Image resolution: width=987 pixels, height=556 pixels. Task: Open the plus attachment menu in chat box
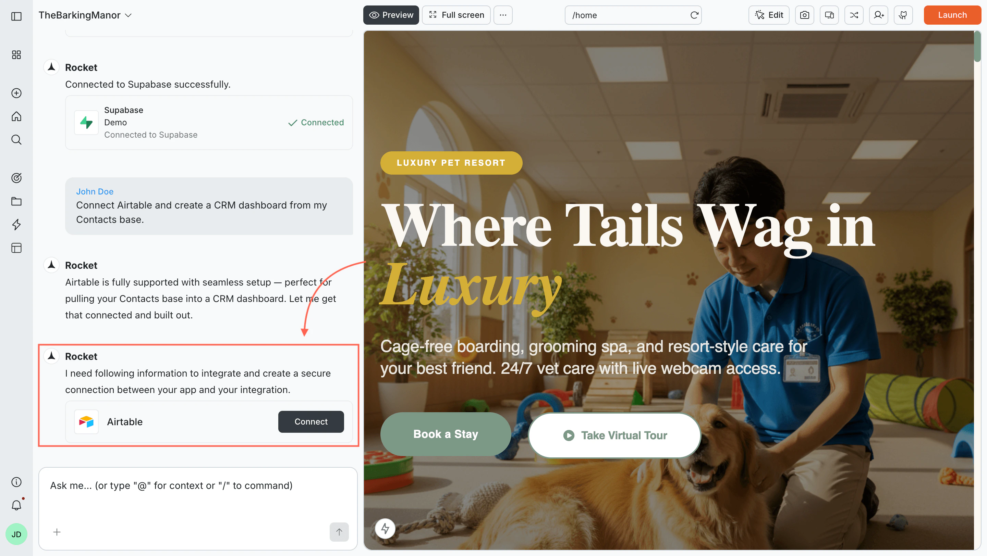[57, 531]
